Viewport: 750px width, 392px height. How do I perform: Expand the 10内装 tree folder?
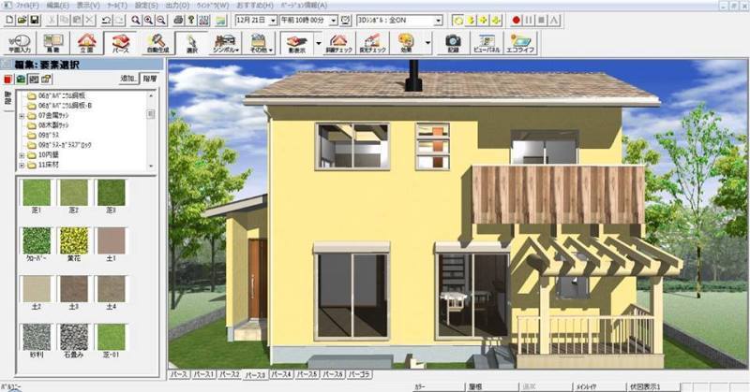pos(22,155)
